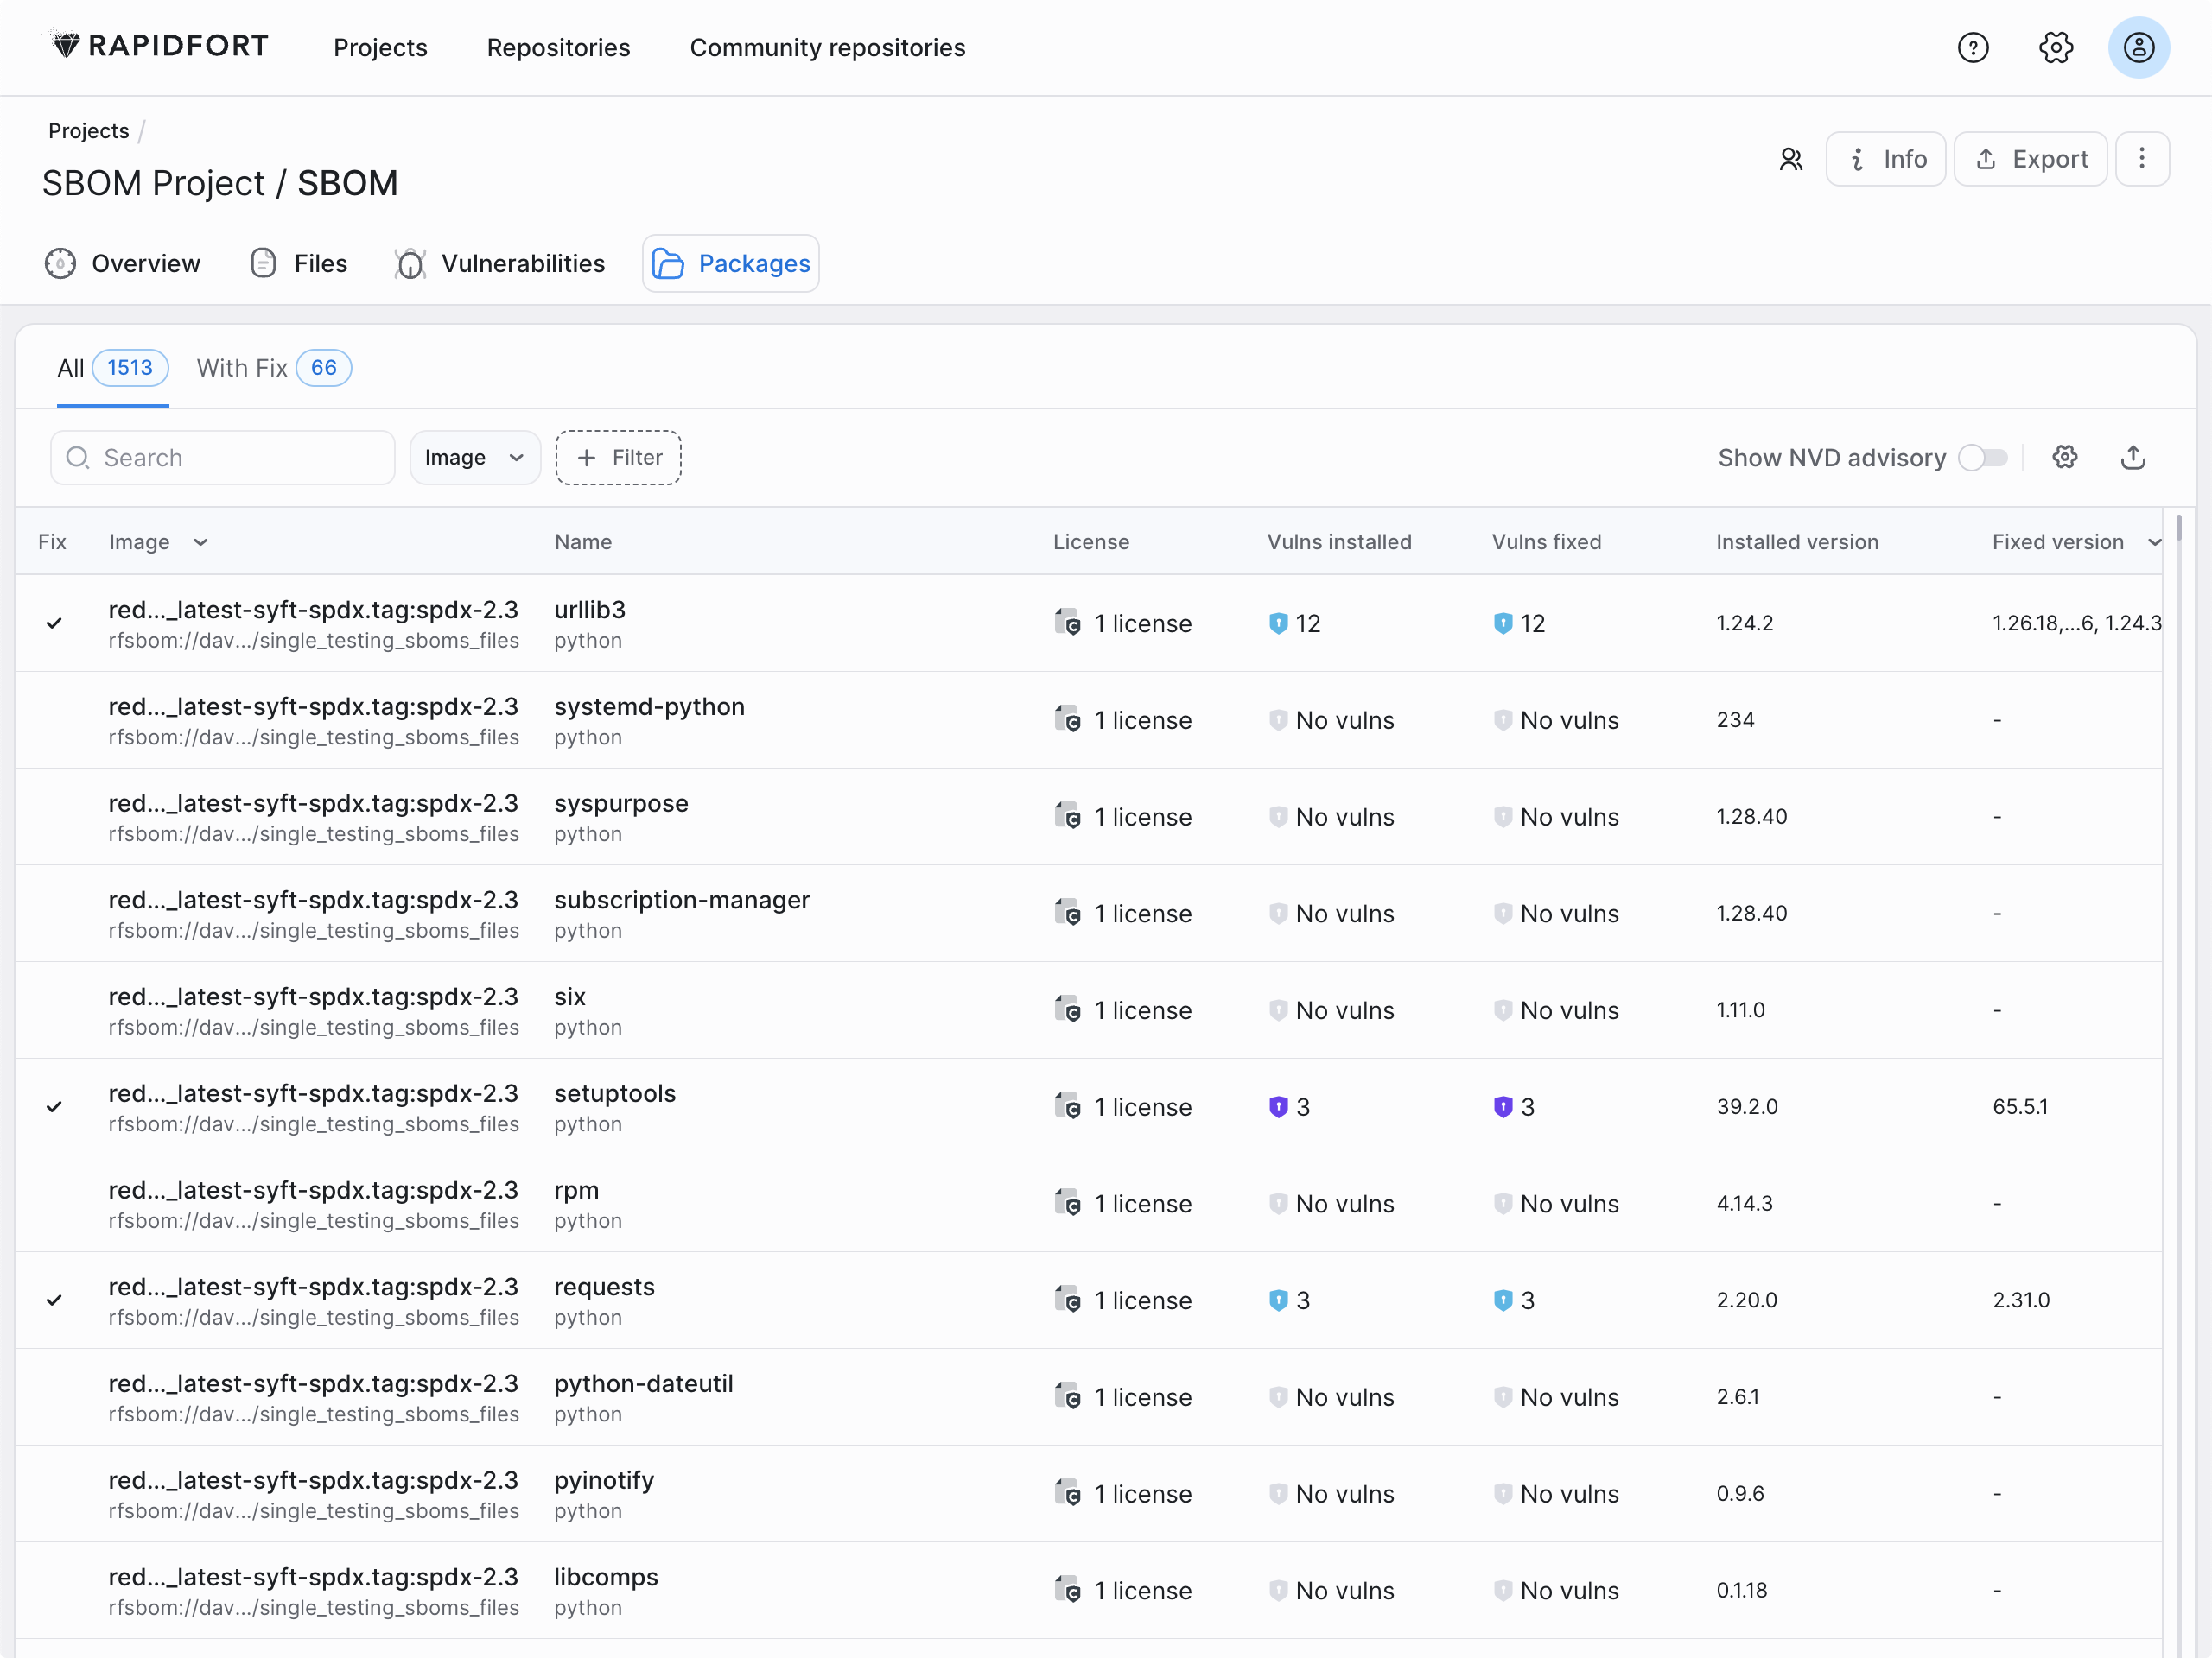2212x1658 pixels.
Task: Click the purple shield in setuptools Vulns fixed
Action: click(1502, 1106)
